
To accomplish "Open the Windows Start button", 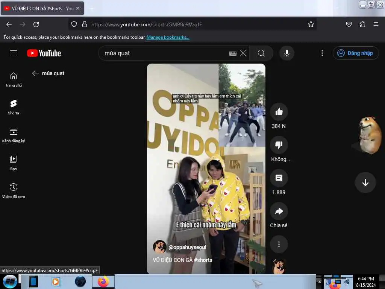I will point(10,281).
